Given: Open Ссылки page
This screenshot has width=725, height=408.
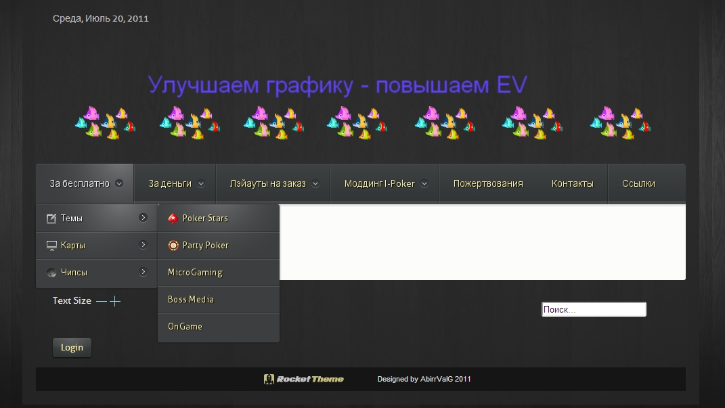Looking at the screenshot, I should tap(638, 183).
